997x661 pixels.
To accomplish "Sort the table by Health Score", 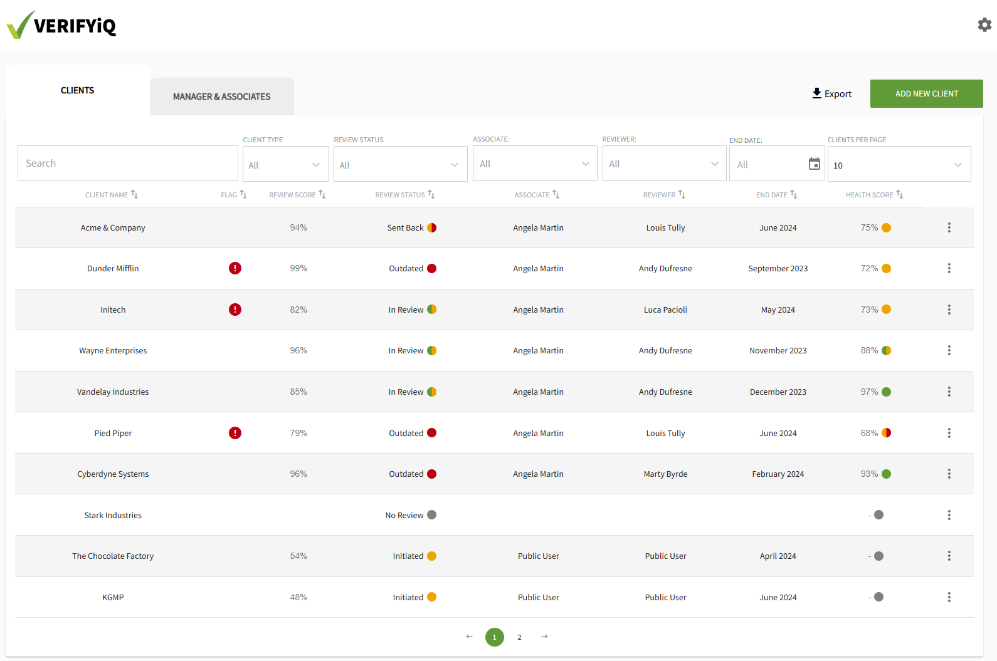I will click(x=874, y=195).
